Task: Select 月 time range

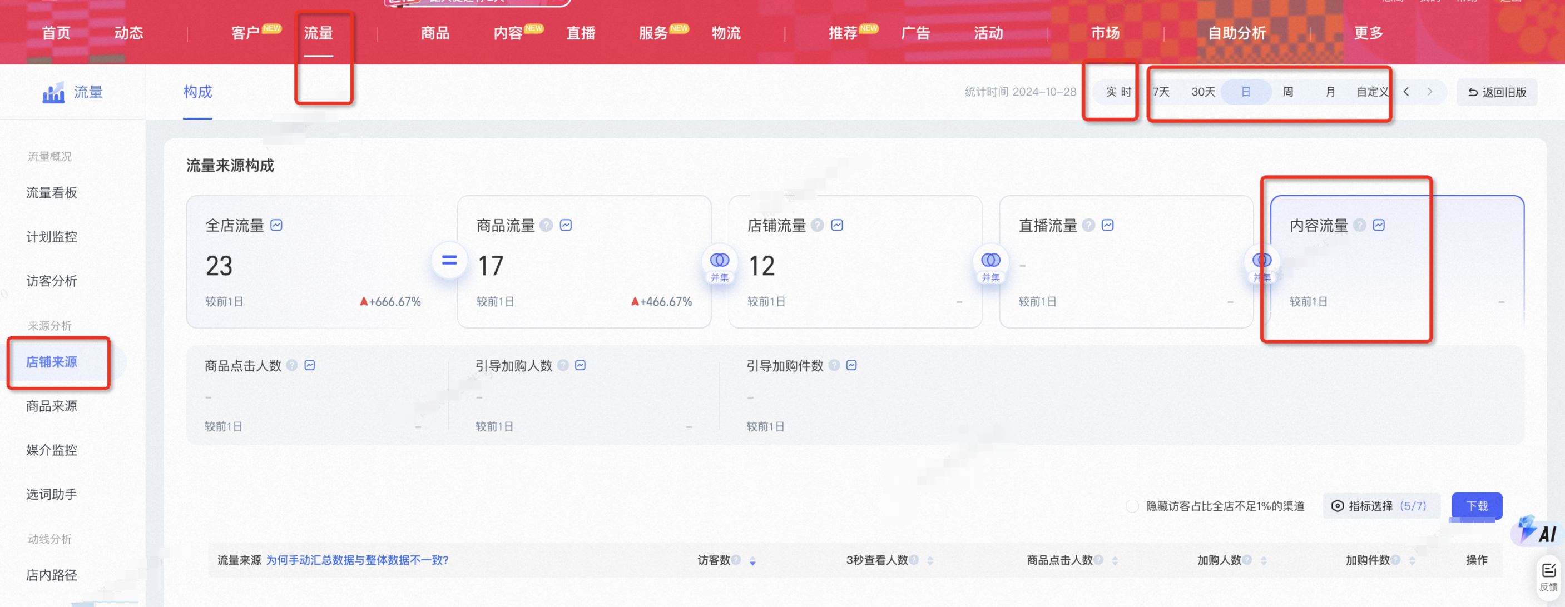Action: pos(1330,92)
